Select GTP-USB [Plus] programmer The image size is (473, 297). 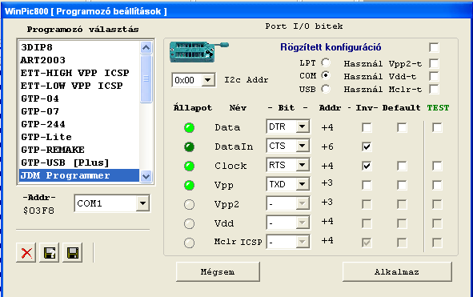click(79, 163)
